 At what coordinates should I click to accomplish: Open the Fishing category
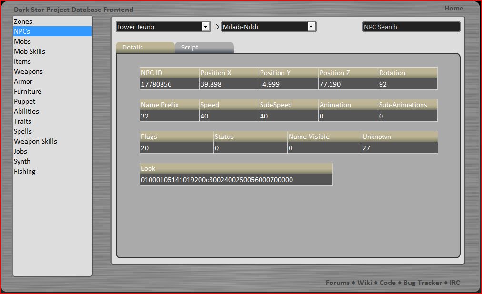click(25, 171)
